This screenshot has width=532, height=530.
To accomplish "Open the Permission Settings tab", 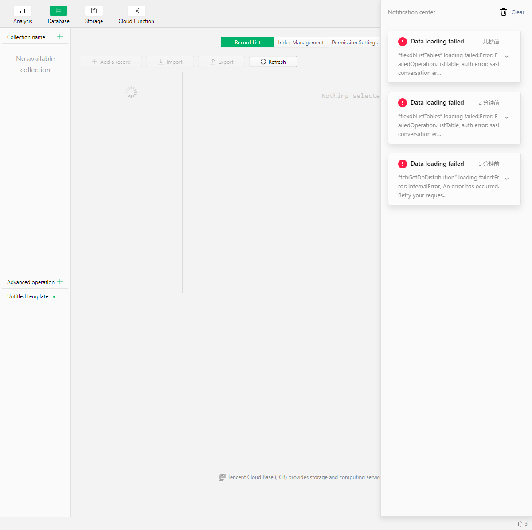I will pyautogui.click(x=355, y=42).
